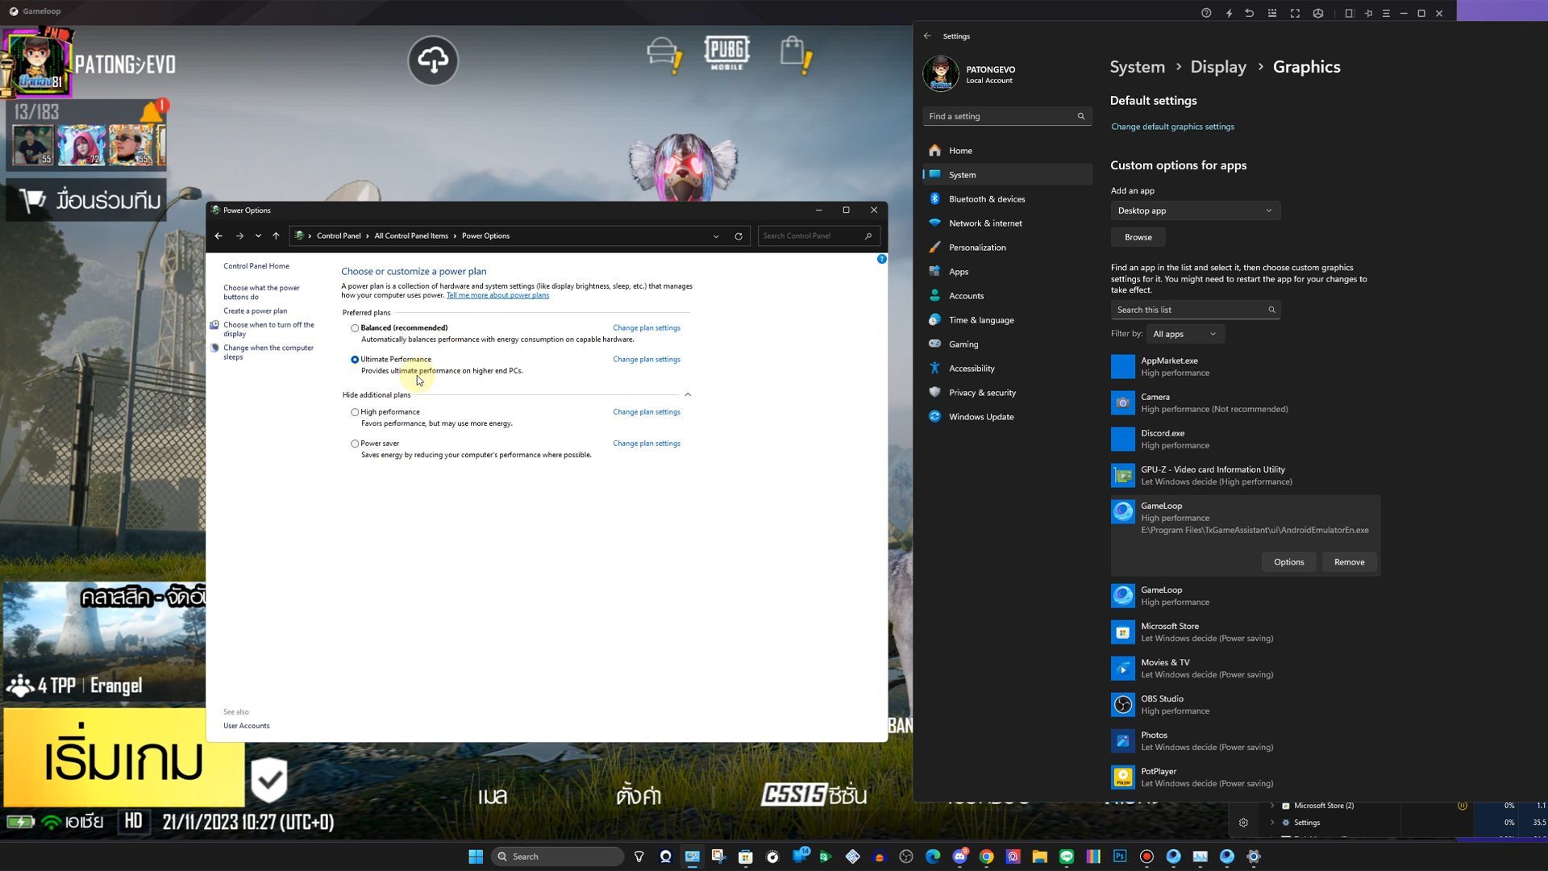Click All Control Panel Items breadcrumb
The height and width of the screenshot is (871, 1548).
(411, 235)
